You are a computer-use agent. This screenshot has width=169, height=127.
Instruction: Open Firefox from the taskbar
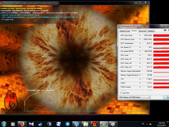[22, 124]
